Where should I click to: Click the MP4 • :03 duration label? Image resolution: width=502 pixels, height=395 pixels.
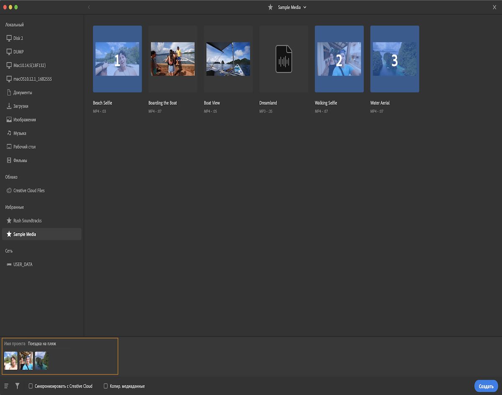pos(99,111)
